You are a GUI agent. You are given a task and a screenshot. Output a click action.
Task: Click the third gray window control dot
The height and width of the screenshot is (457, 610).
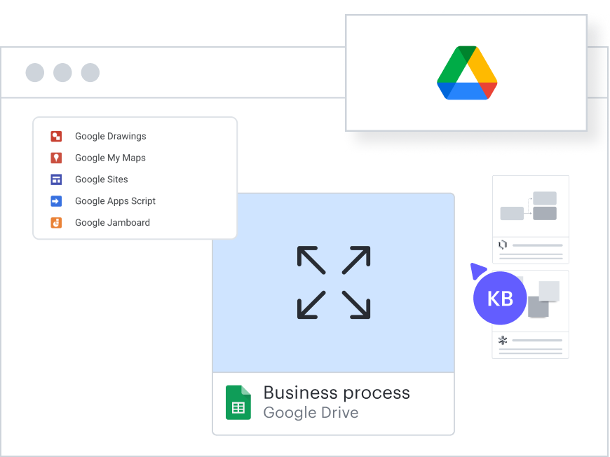(90, 72)
